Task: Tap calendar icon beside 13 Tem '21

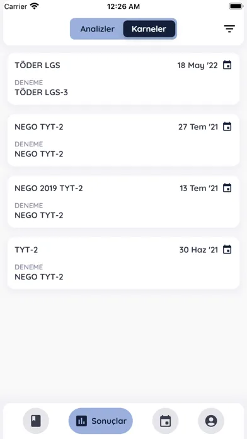Action: (x=227, y=188)
